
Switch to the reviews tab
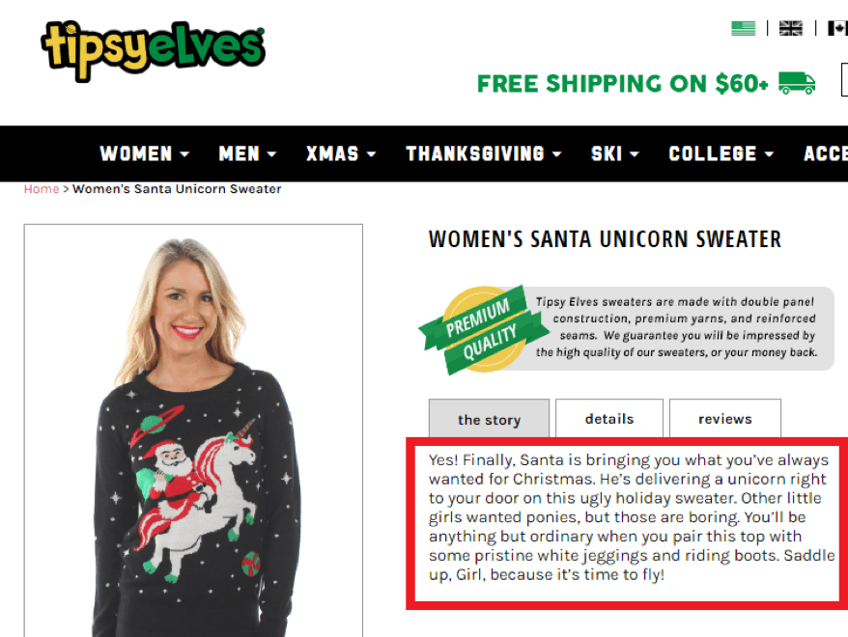(725, 418)
